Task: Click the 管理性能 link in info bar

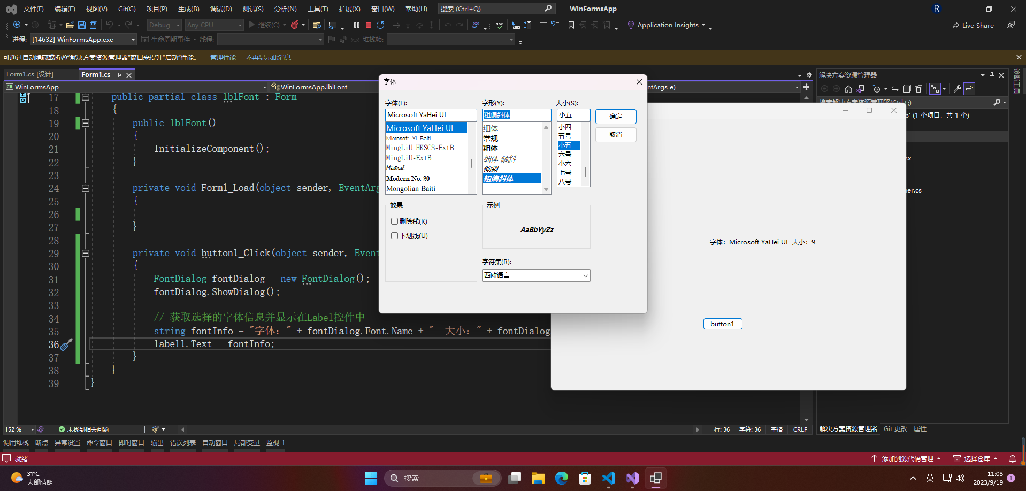Action: tap(223, 58)
